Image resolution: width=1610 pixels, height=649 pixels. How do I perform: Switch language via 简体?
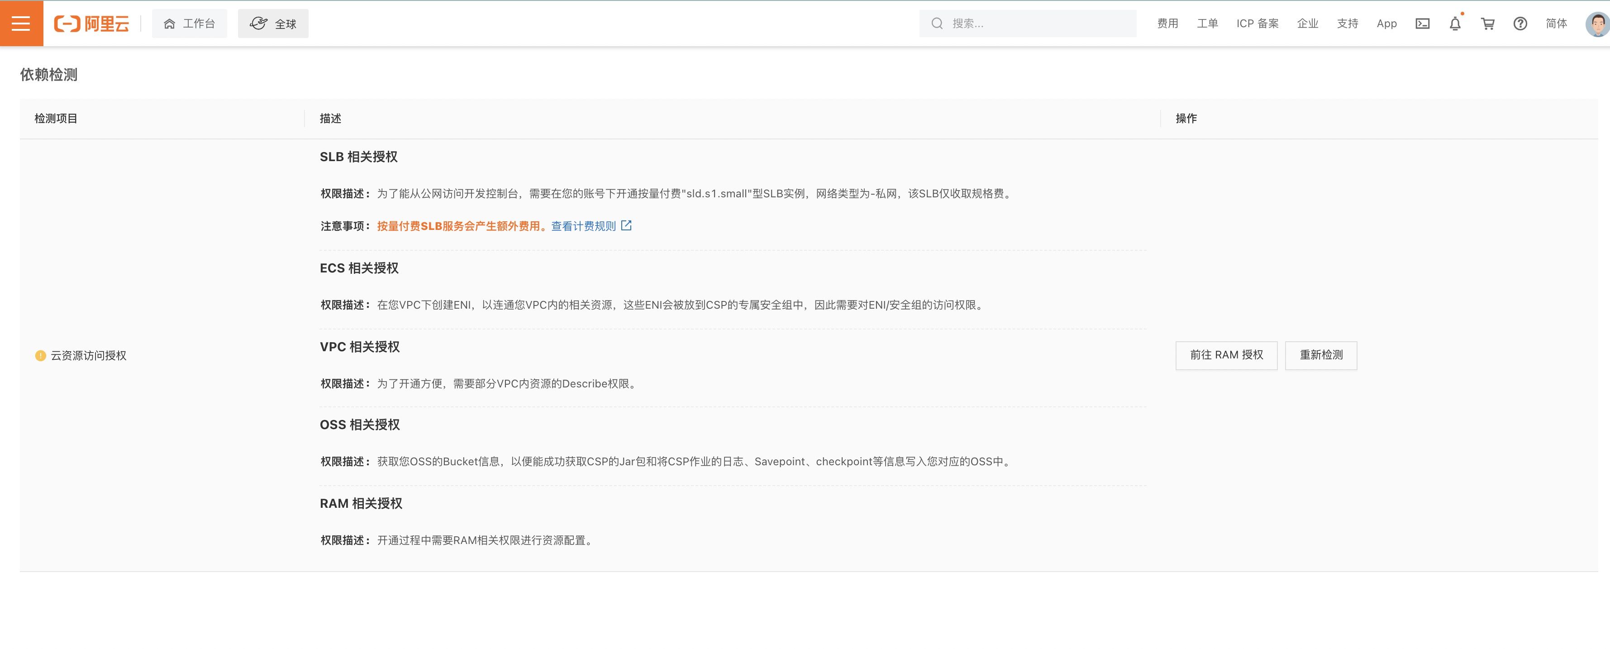point(1556,24)
